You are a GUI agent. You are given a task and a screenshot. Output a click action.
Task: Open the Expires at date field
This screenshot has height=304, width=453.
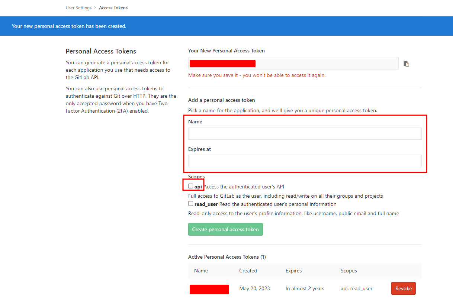point(305,161)
